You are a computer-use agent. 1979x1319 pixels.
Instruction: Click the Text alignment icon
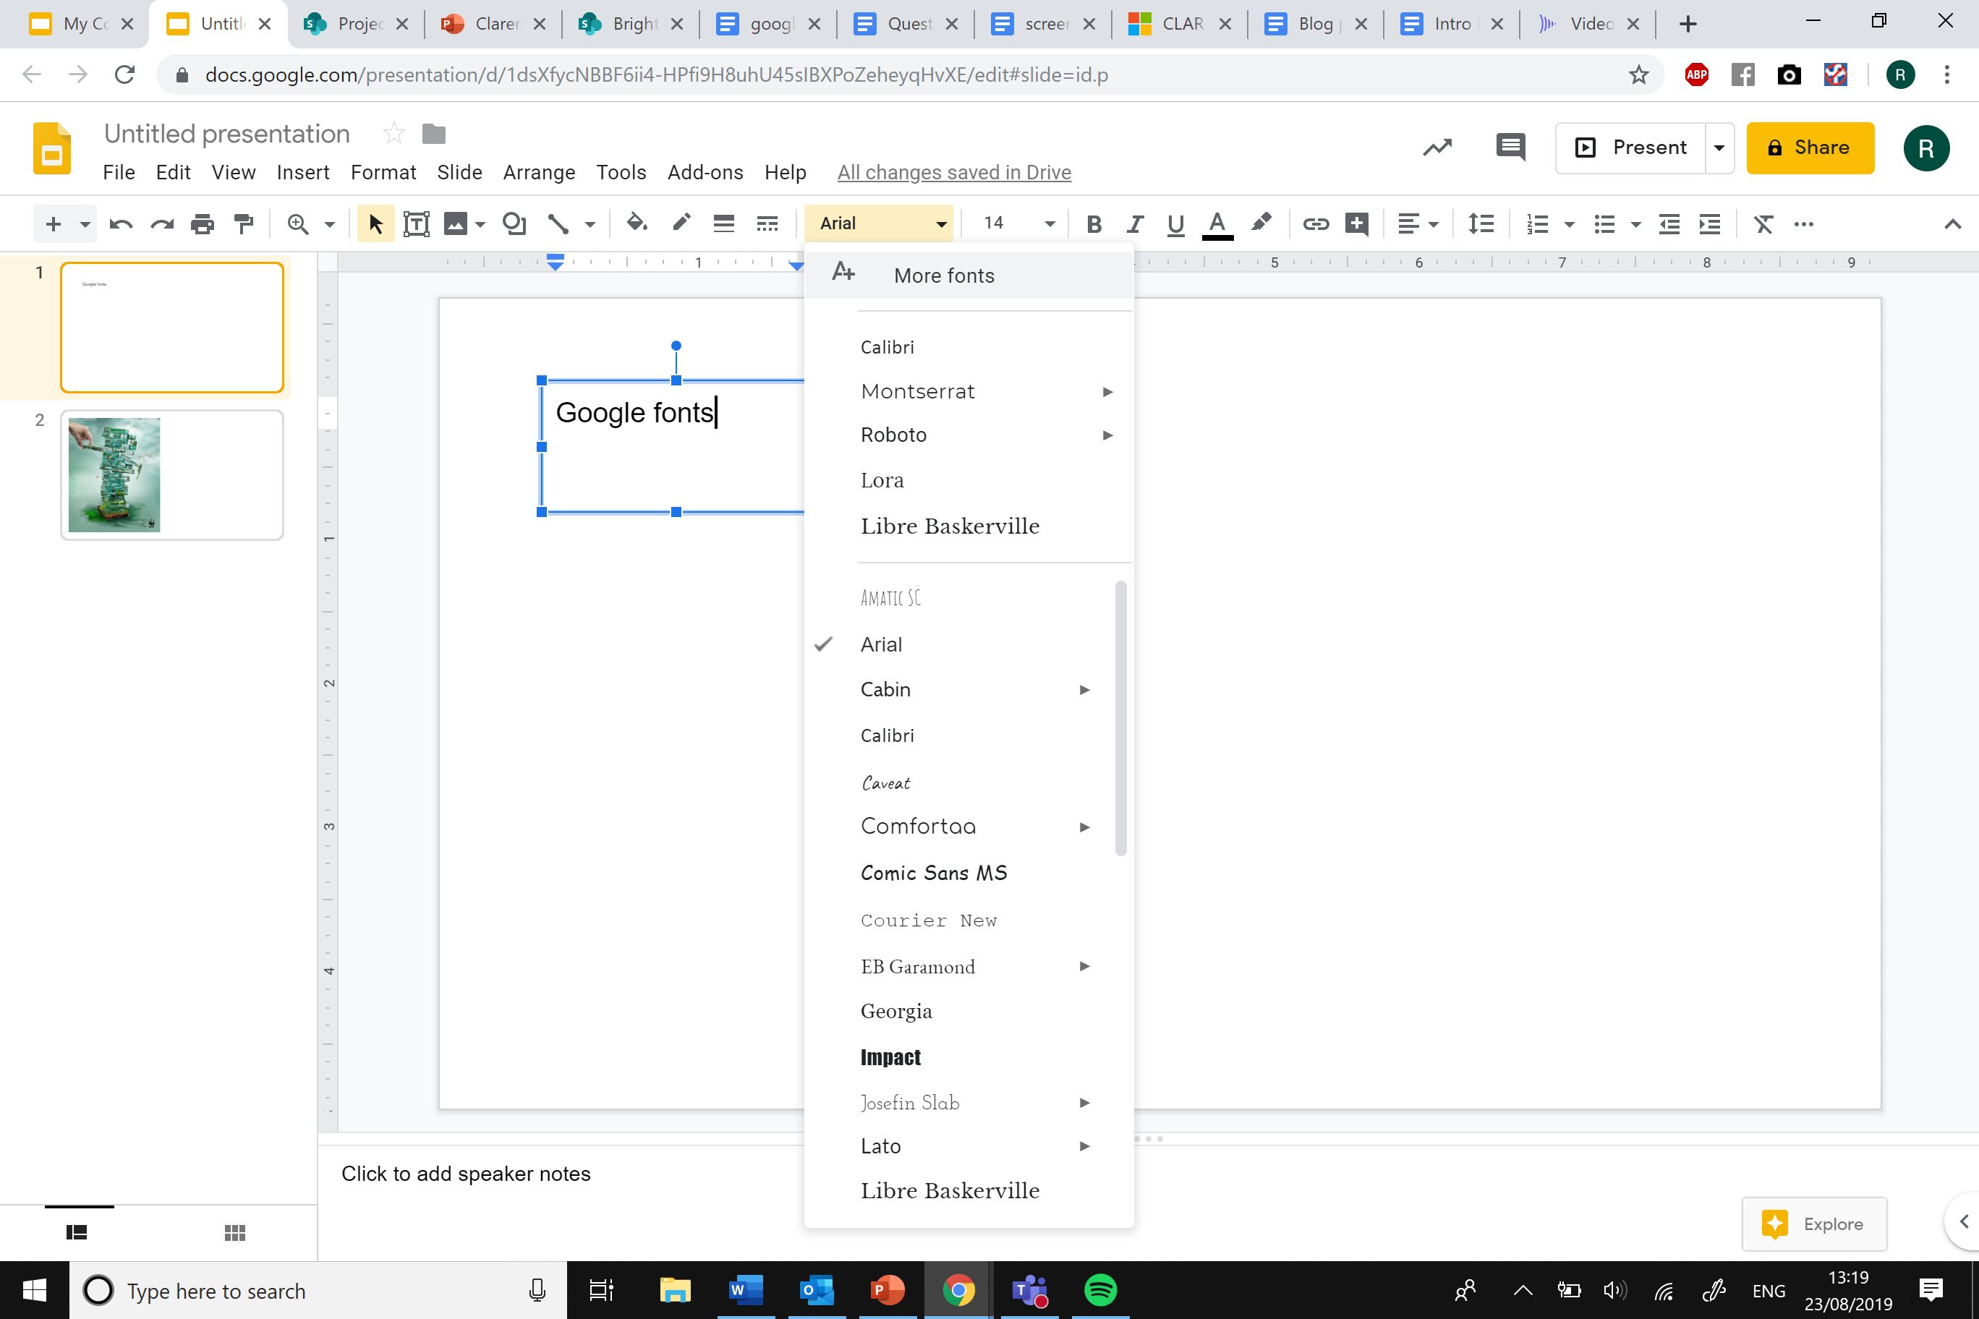tap(1408, 222)
